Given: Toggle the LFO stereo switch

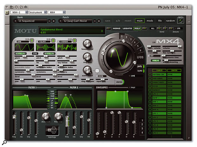Looking at the screenshot, I should pyautogui.click(x=120, y=82).
